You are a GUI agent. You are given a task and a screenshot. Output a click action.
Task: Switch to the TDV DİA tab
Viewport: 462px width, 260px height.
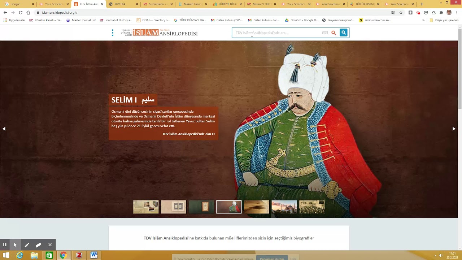(x=123, y=4)
